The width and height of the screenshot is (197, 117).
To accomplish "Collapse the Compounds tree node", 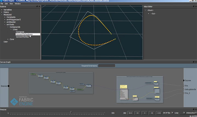I will coord(8,27).
